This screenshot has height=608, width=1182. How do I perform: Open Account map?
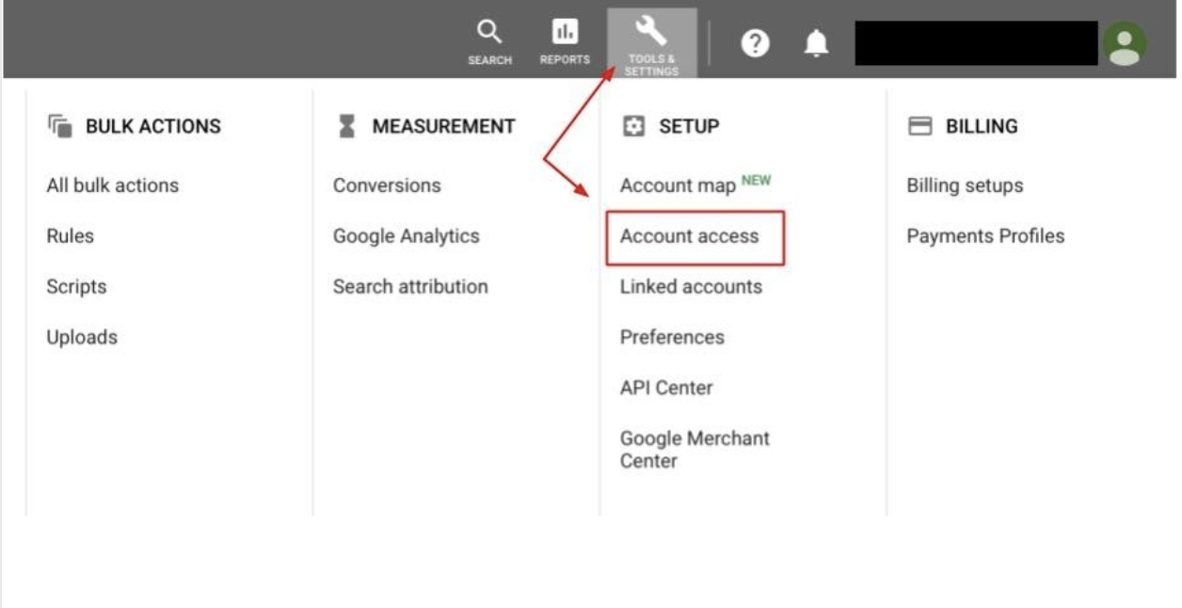tap(678, 185)
